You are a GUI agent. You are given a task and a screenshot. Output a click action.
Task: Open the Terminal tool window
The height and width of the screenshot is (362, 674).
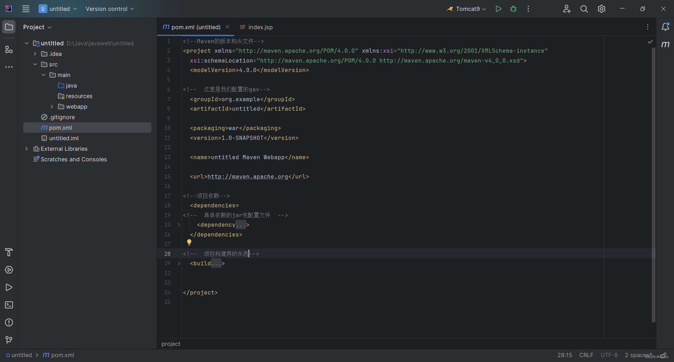[x=9, y=305]
